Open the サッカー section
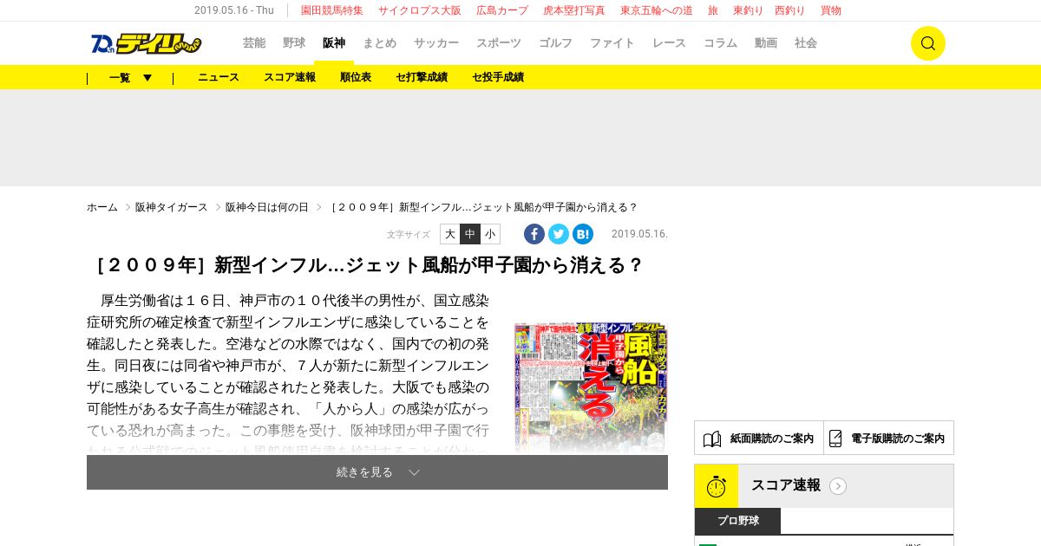Screen dimensions: 1041x546 click(x=436, y=42)
